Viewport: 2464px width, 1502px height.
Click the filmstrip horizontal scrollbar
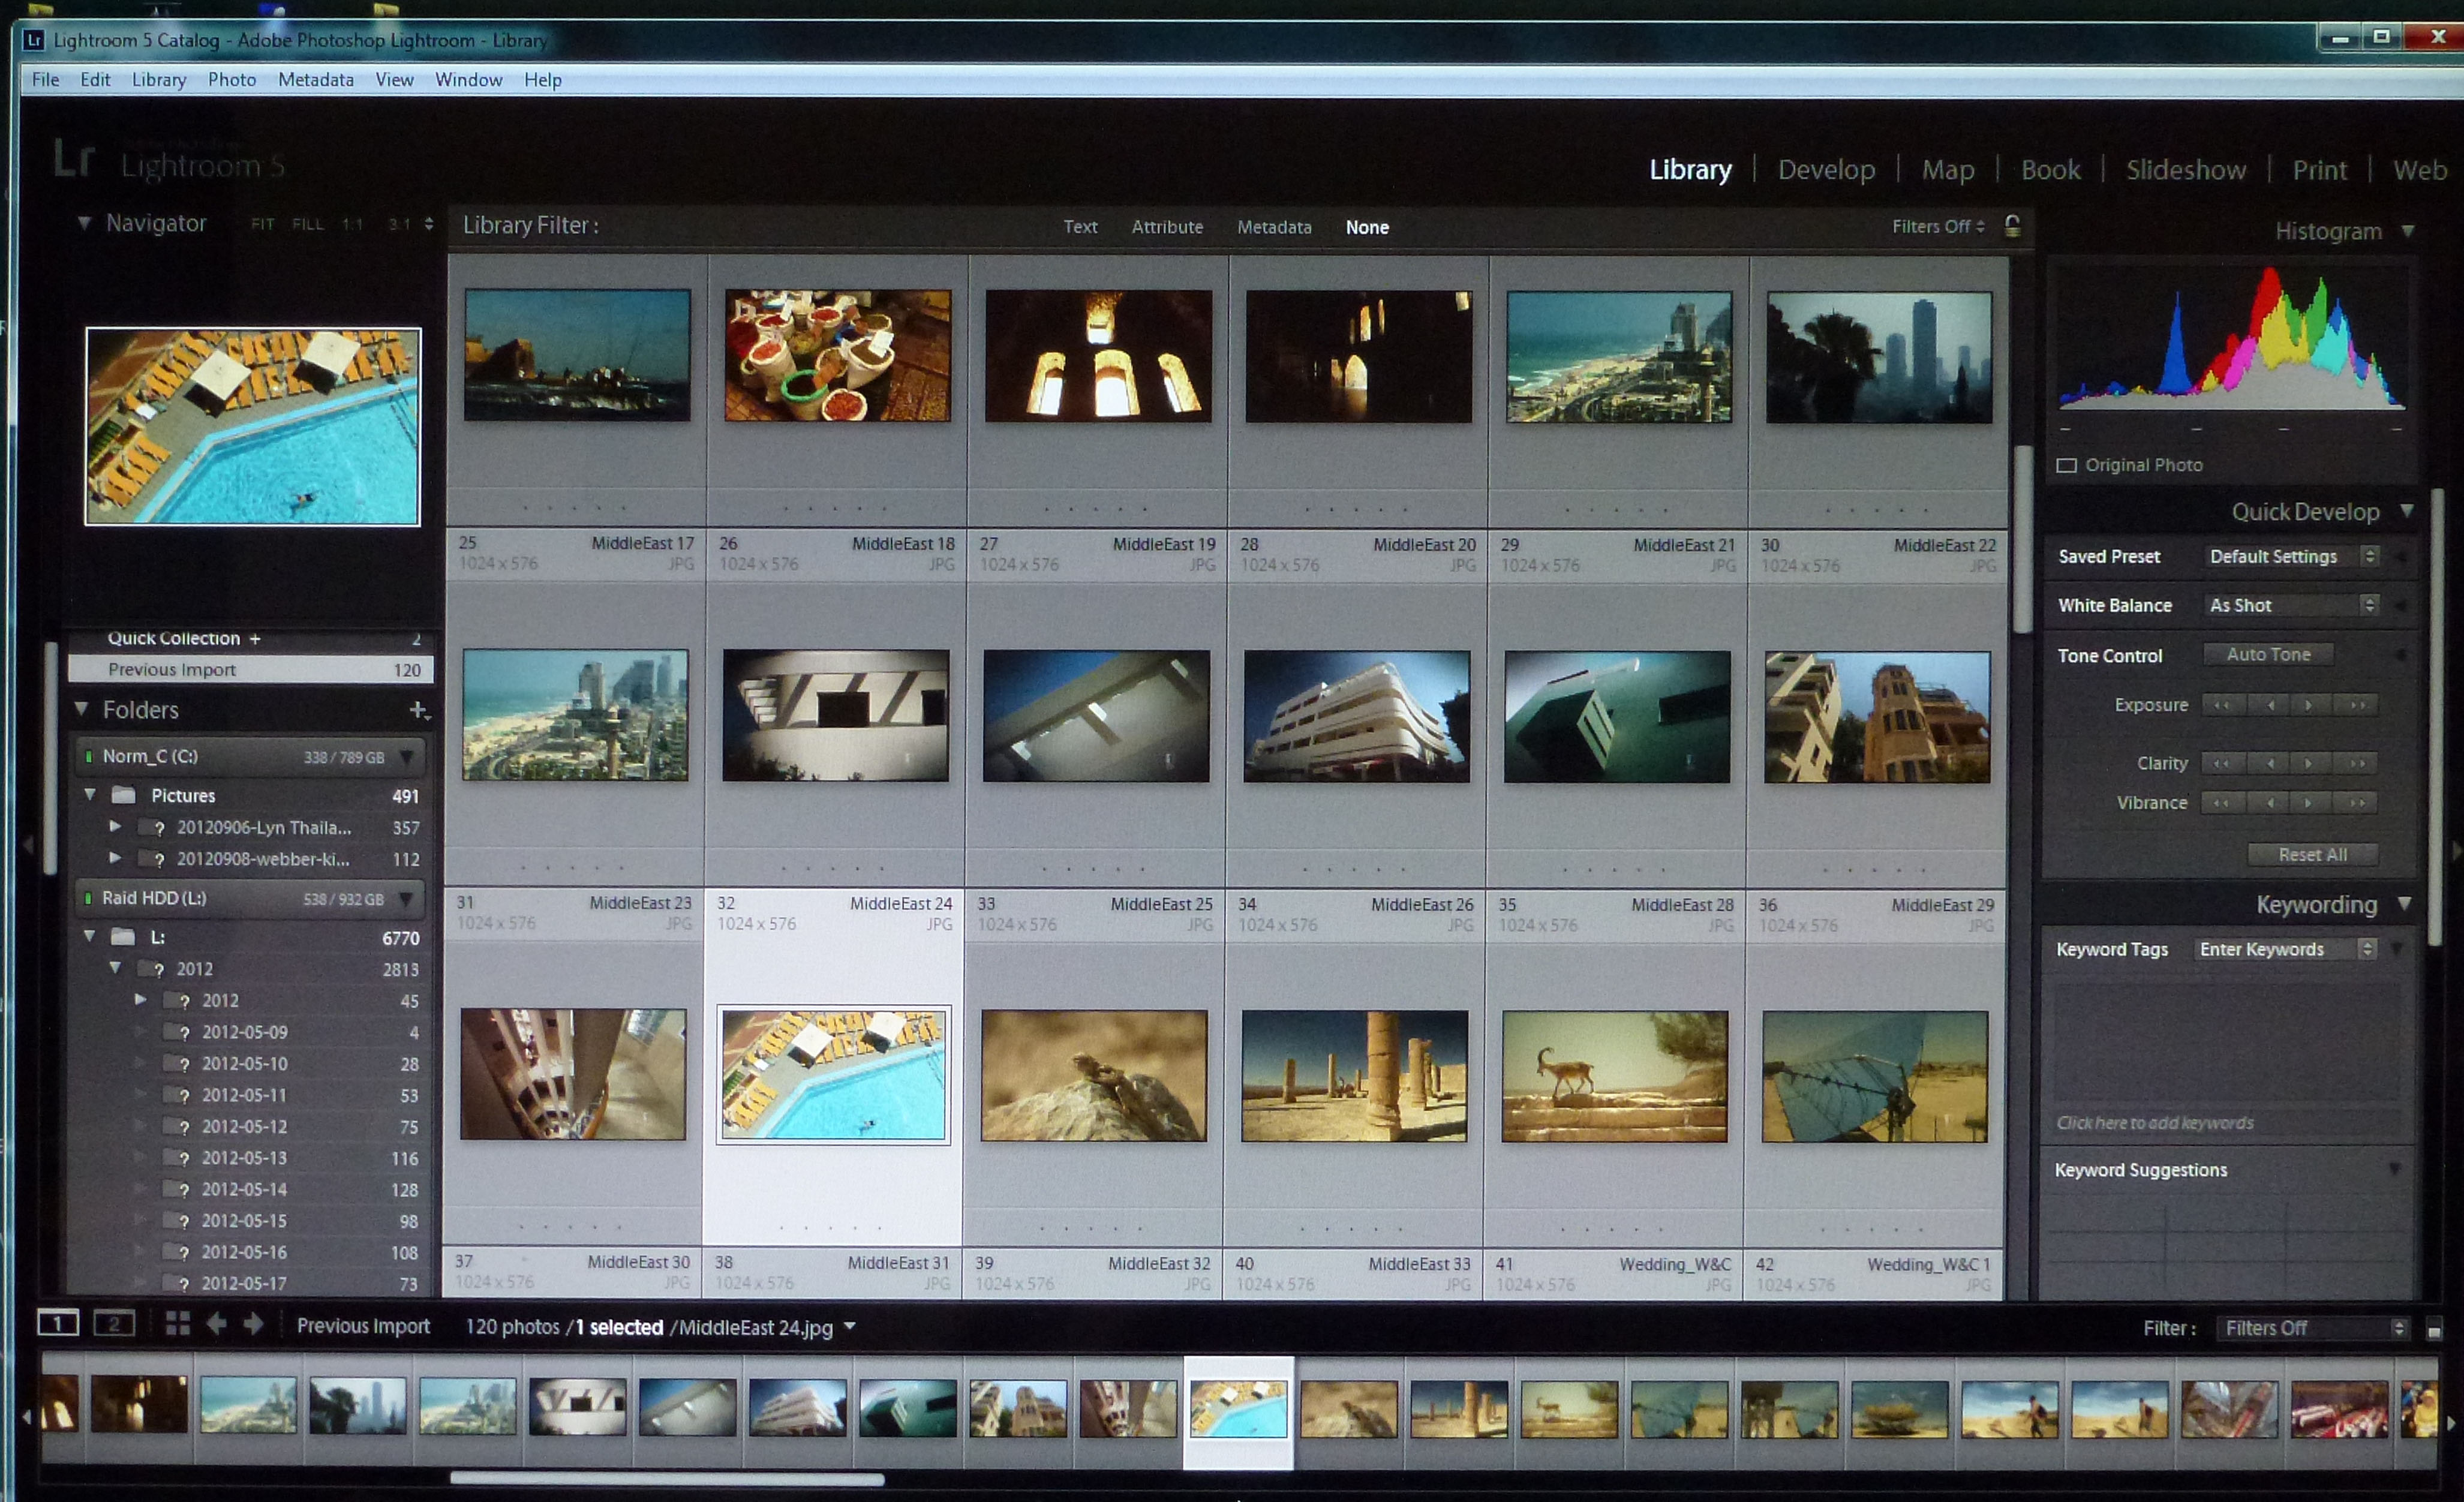667,1478
